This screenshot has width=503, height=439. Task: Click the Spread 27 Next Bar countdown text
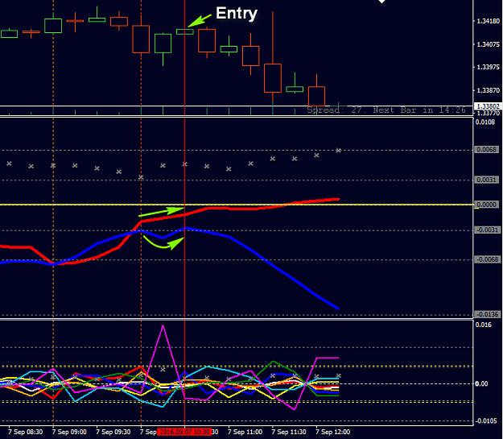386,110
